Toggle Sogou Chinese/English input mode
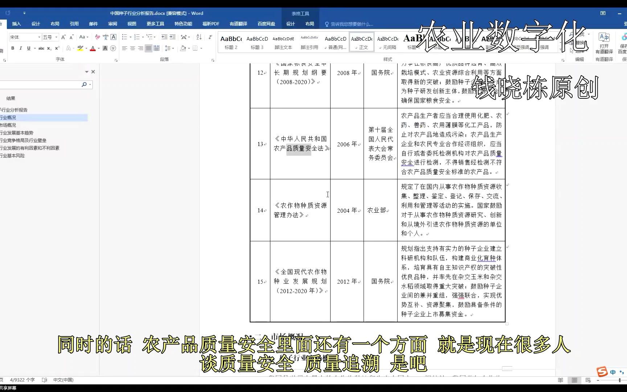Viewport: 627px width, 392px height. [x=613, y=372]
